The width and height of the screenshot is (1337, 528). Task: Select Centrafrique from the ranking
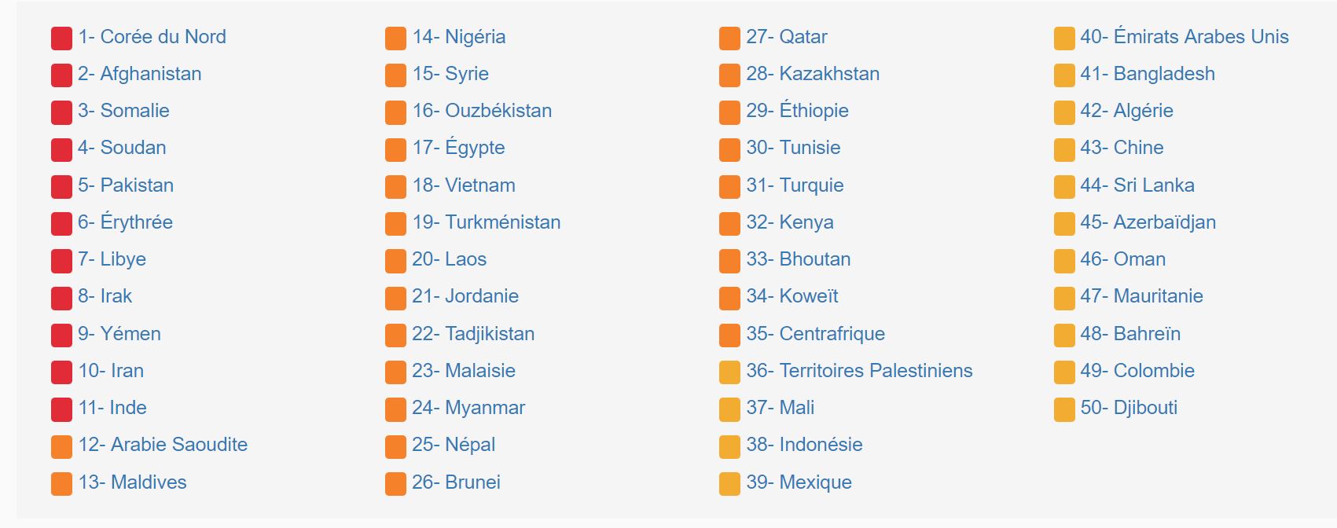coord(815,334)
